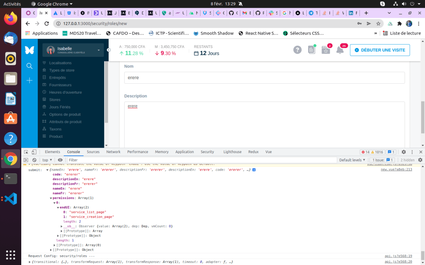Screen dimensions: 425x265
Task: Open new.vue source link
Action: [x=396, y=170]
